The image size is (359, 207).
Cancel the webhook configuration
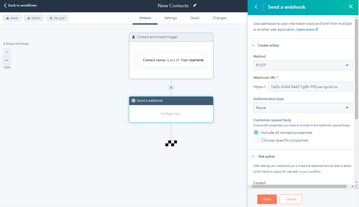pos(291,199)
